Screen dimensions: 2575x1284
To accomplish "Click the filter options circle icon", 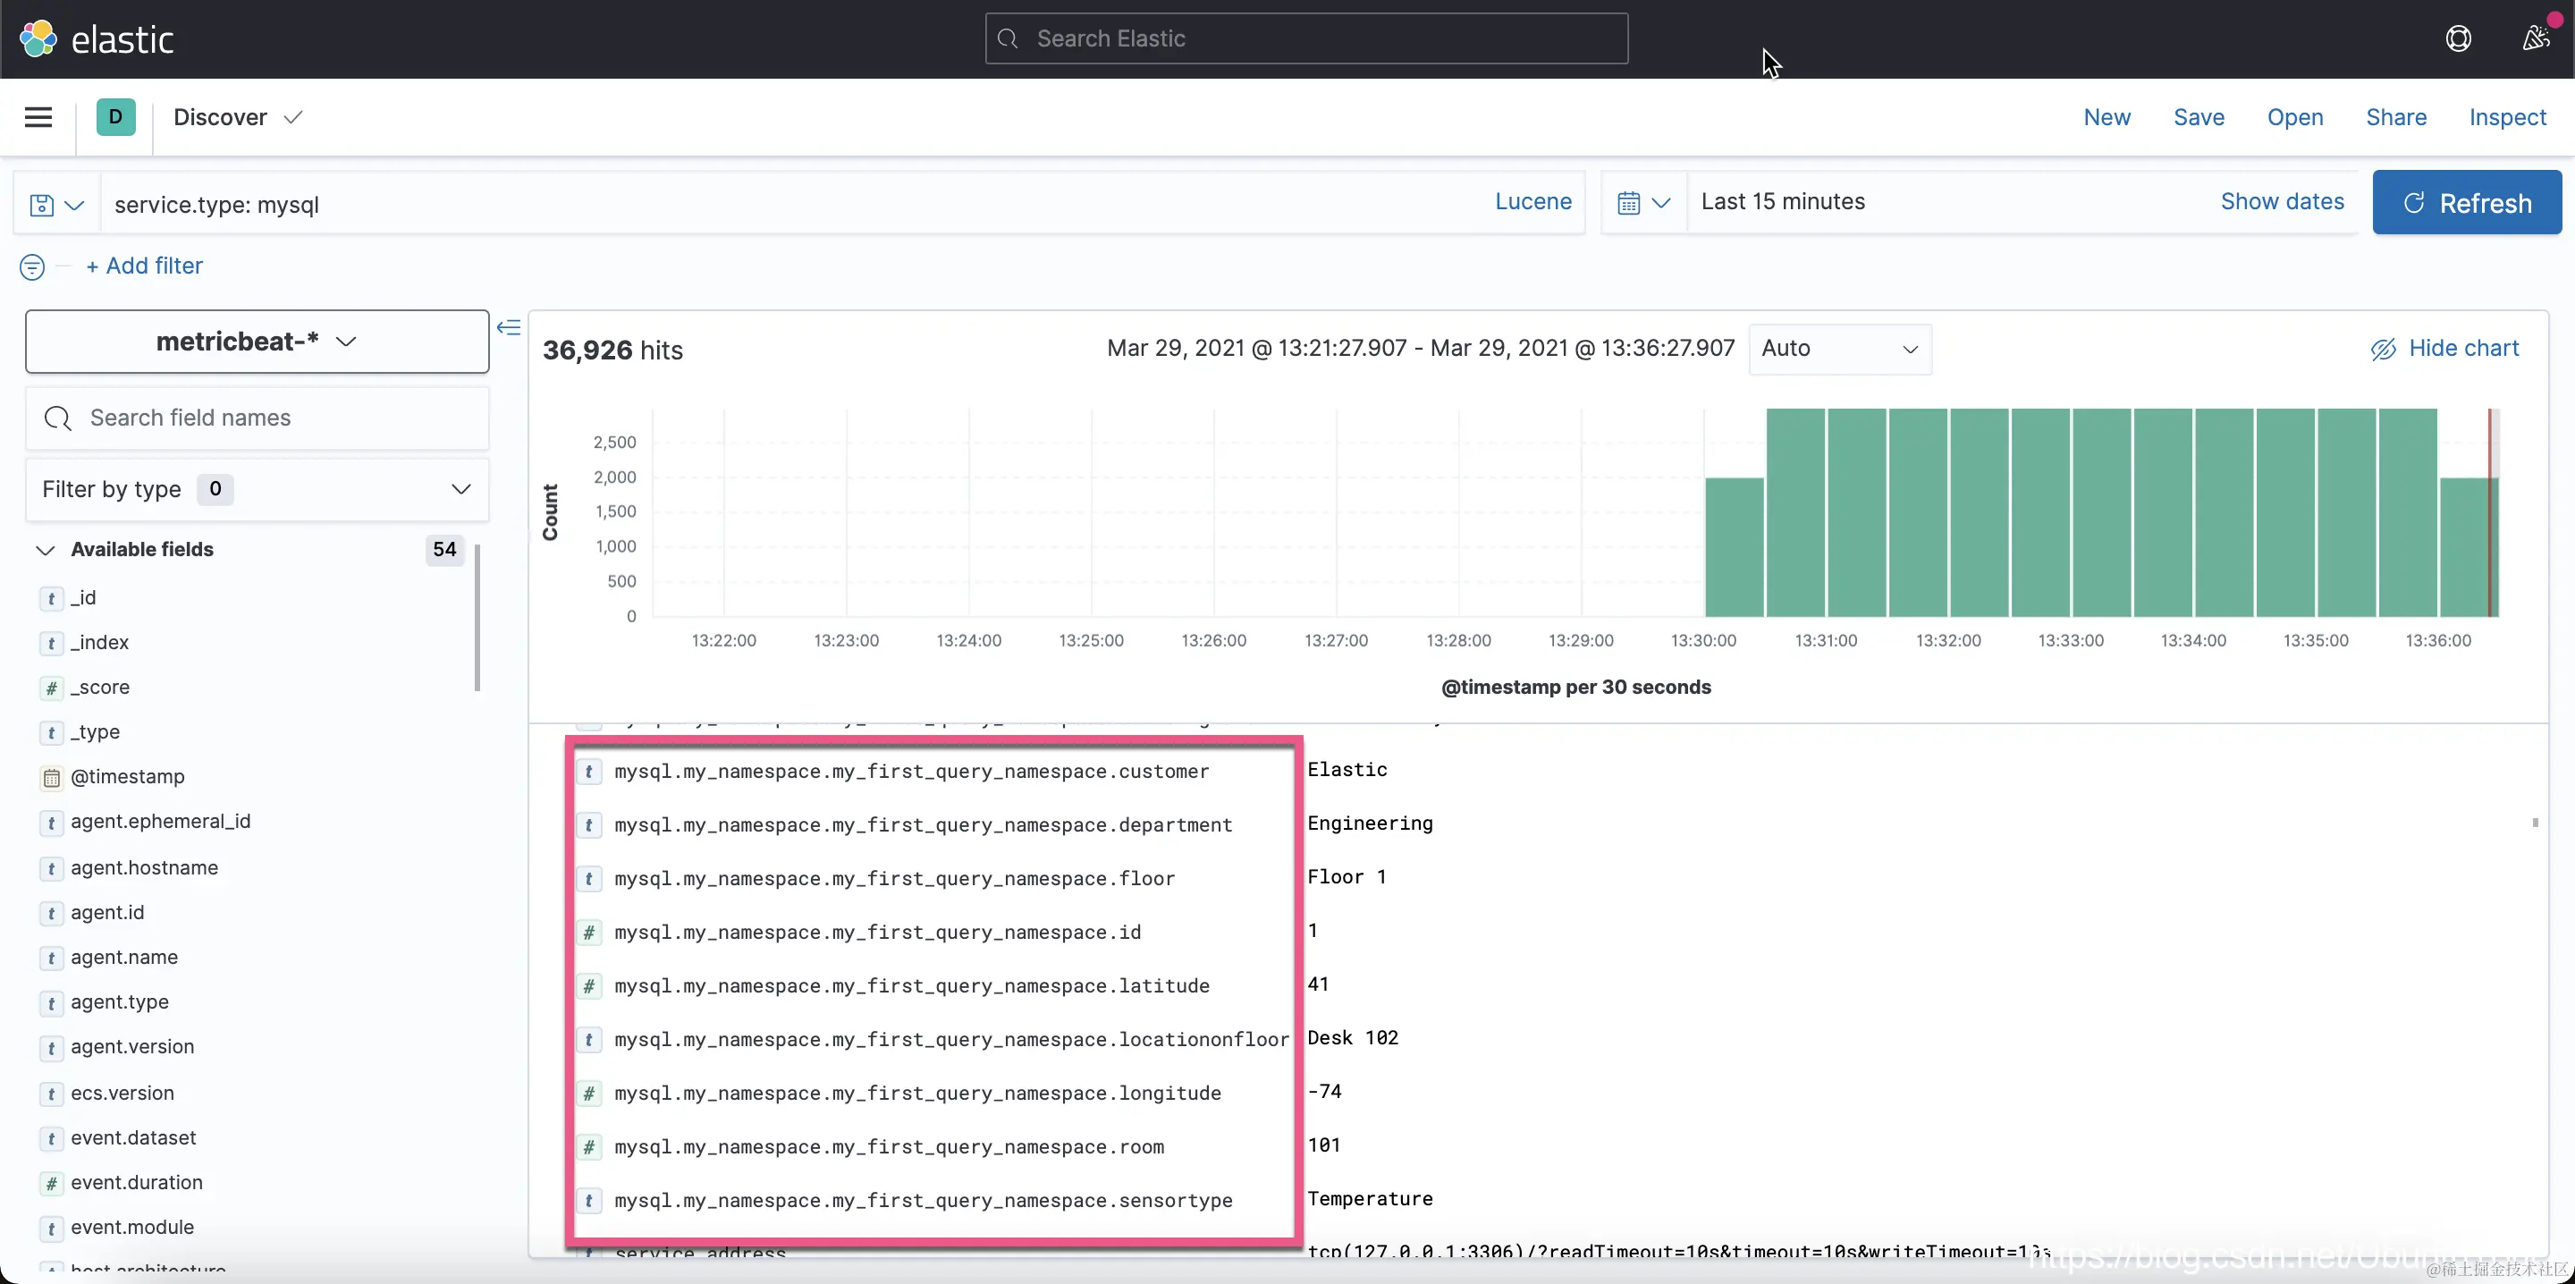I will (32, 267).
